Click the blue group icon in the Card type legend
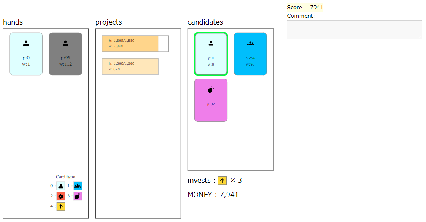Viewport: 426px width, 222px height. point(78,186)
